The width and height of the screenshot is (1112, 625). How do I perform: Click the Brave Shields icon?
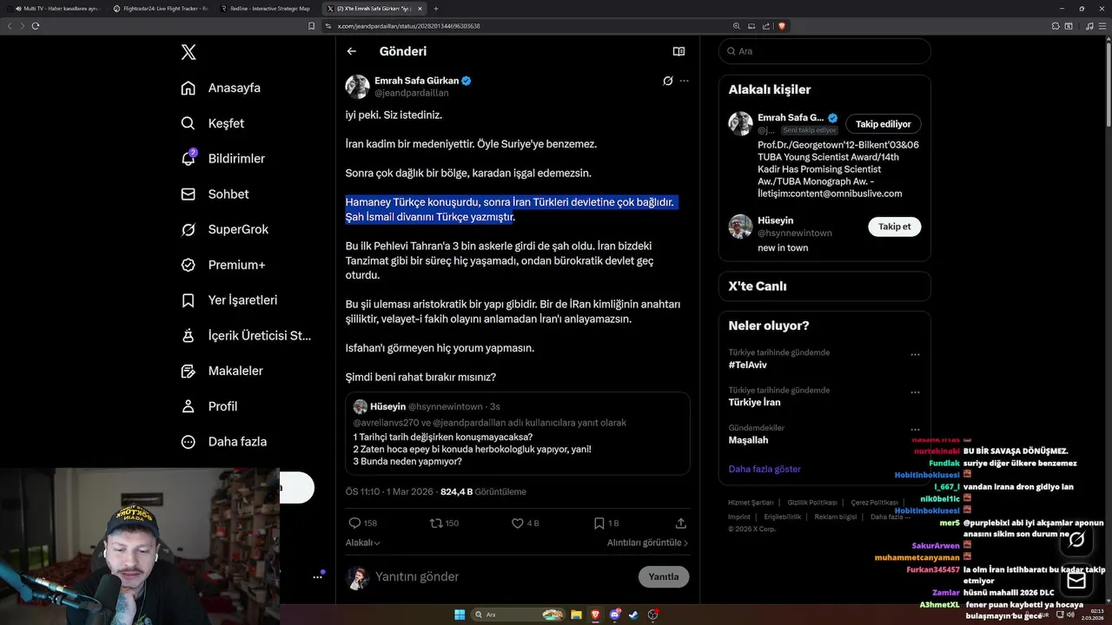[x=781, y=26]
